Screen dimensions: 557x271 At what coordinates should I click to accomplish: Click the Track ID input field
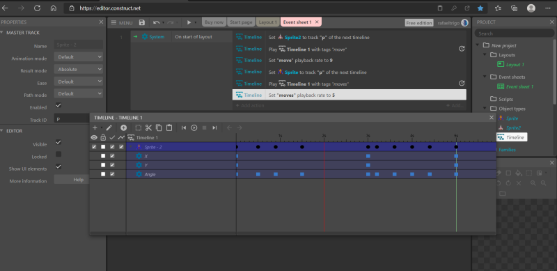pos(72,119)
